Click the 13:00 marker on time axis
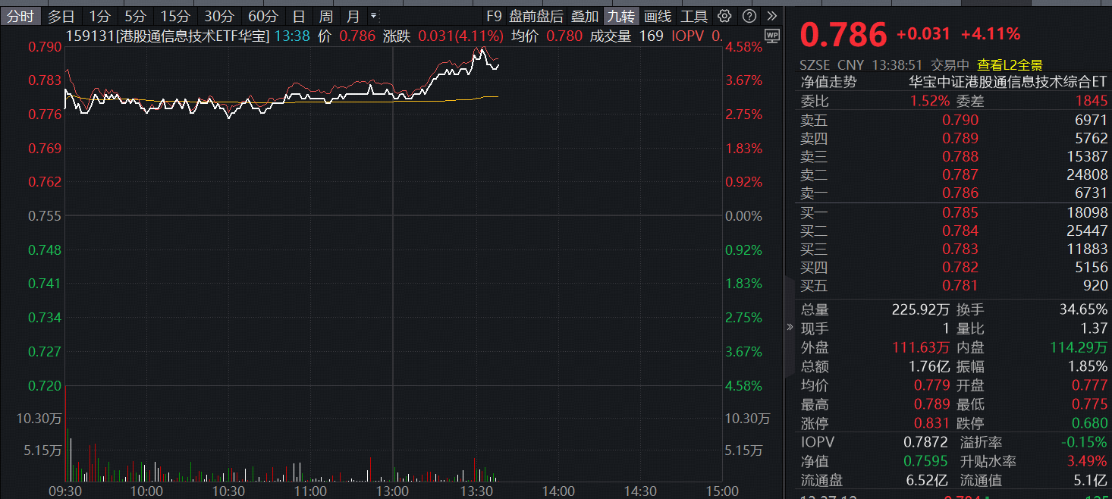The height and width of the screenshot is (499, 1112). click(x=393, y=491)
